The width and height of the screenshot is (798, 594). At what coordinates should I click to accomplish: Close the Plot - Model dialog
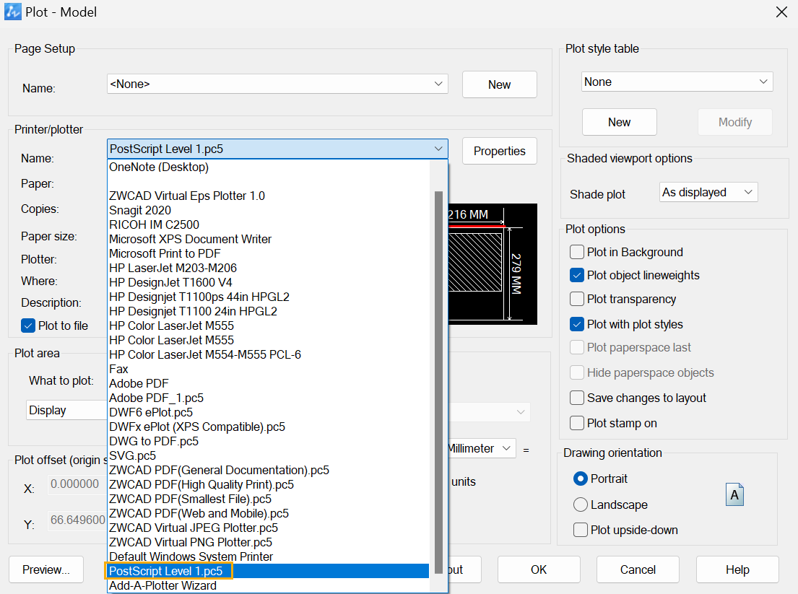coord(781,12)
